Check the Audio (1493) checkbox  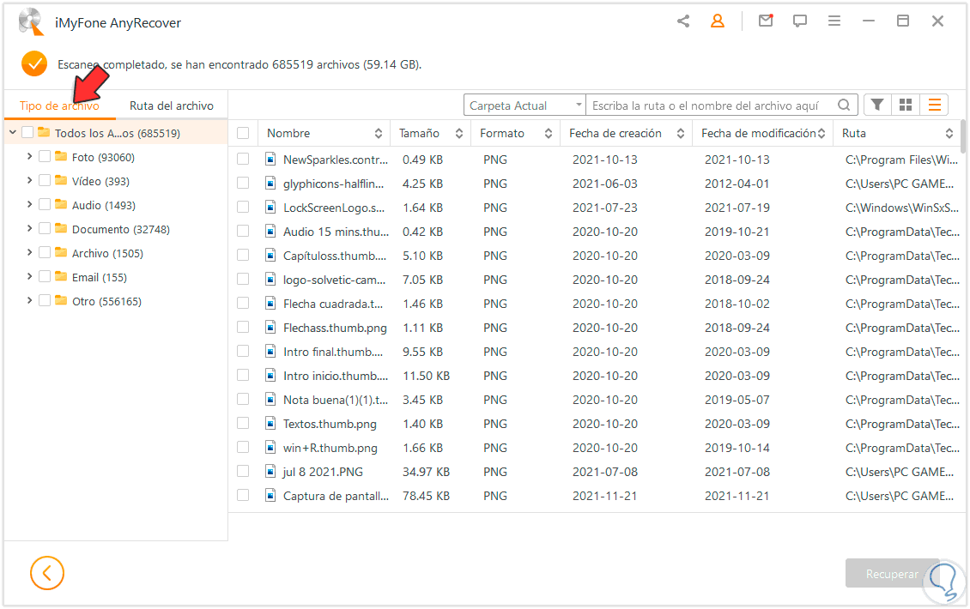[45, 205]
